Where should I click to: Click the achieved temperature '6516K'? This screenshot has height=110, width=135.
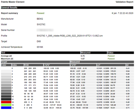click(40, 47)
